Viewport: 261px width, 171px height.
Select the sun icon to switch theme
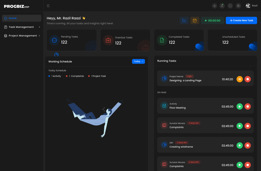214,6
